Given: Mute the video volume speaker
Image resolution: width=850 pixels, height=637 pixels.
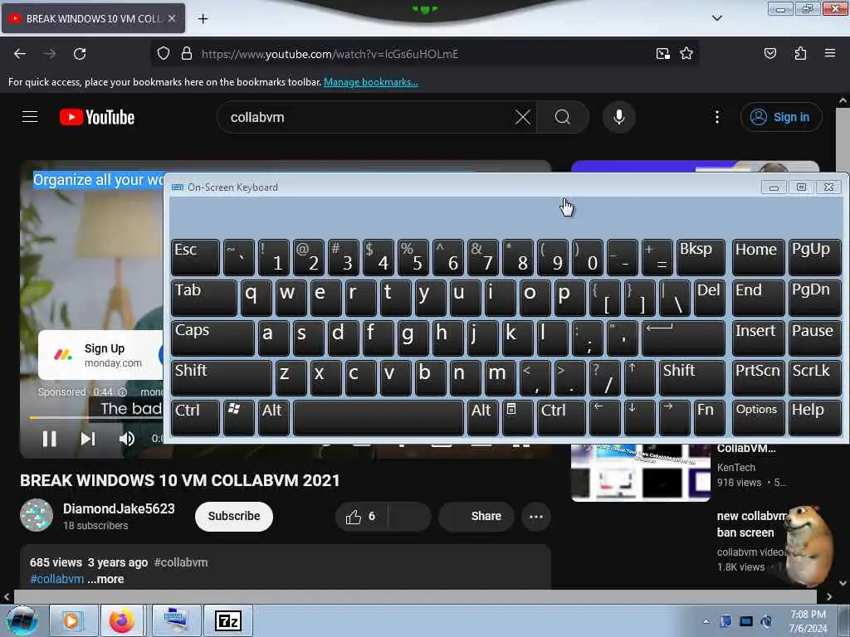Looking at the screenshot, I should [126, 438].
